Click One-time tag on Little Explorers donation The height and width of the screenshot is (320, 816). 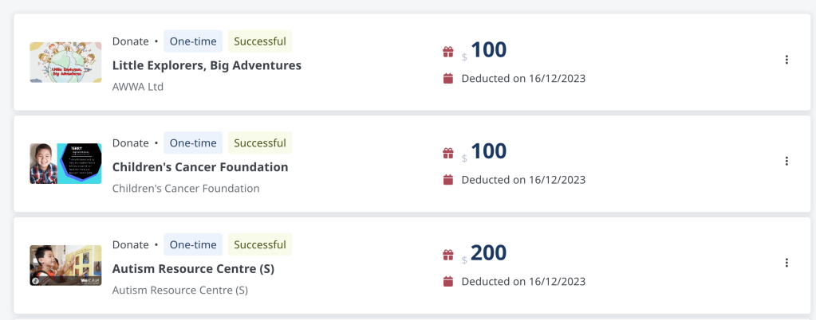(x=193, y=41)
